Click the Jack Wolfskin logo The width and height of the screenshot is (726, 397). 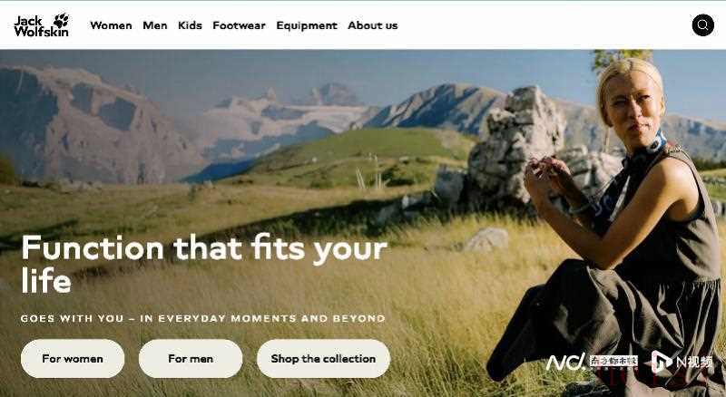(41, 25)
